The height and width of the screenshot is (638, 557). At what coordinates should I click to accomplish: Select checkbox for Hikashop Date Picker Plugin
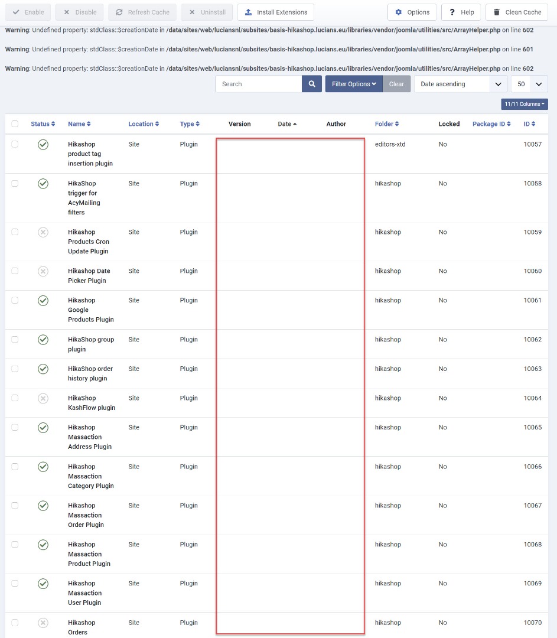click(x=15, y=271)
